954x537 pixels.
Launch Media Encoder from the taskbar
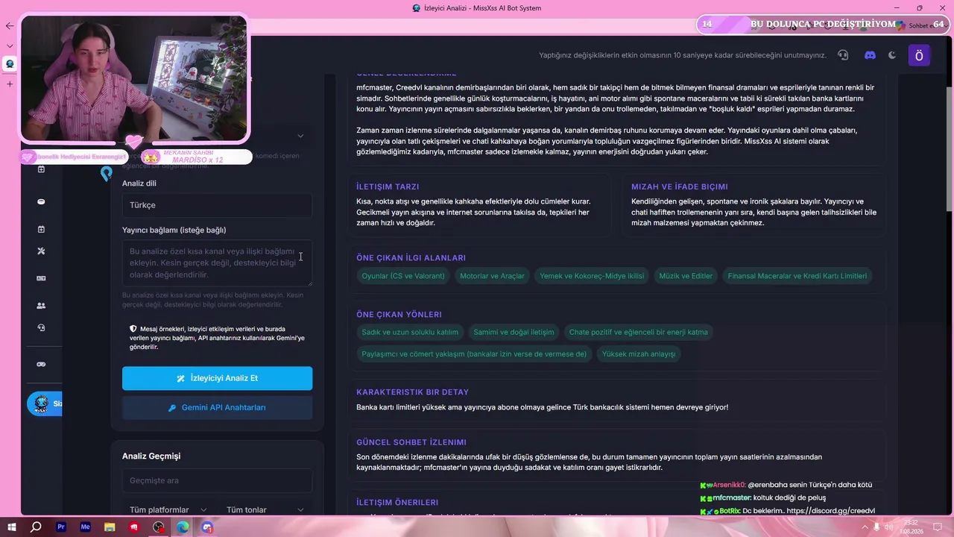tap(85, 527)
